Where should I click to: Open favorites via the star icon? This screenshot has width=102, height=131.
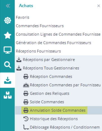pyautogui.click(x=8, y=35)
